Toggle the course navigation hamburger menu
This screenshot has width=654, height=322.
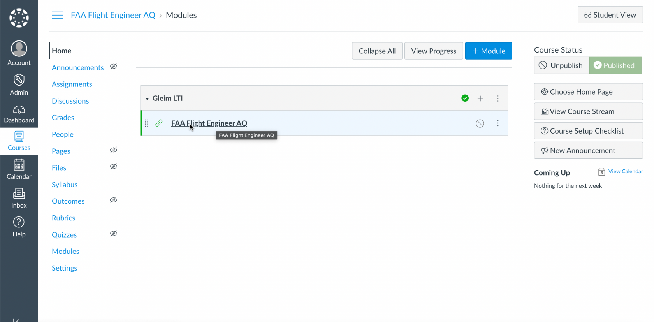[57, 15]
